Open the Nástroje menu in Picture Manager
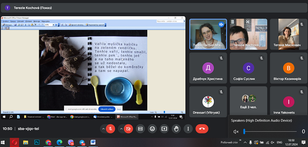 pos(37,21)
